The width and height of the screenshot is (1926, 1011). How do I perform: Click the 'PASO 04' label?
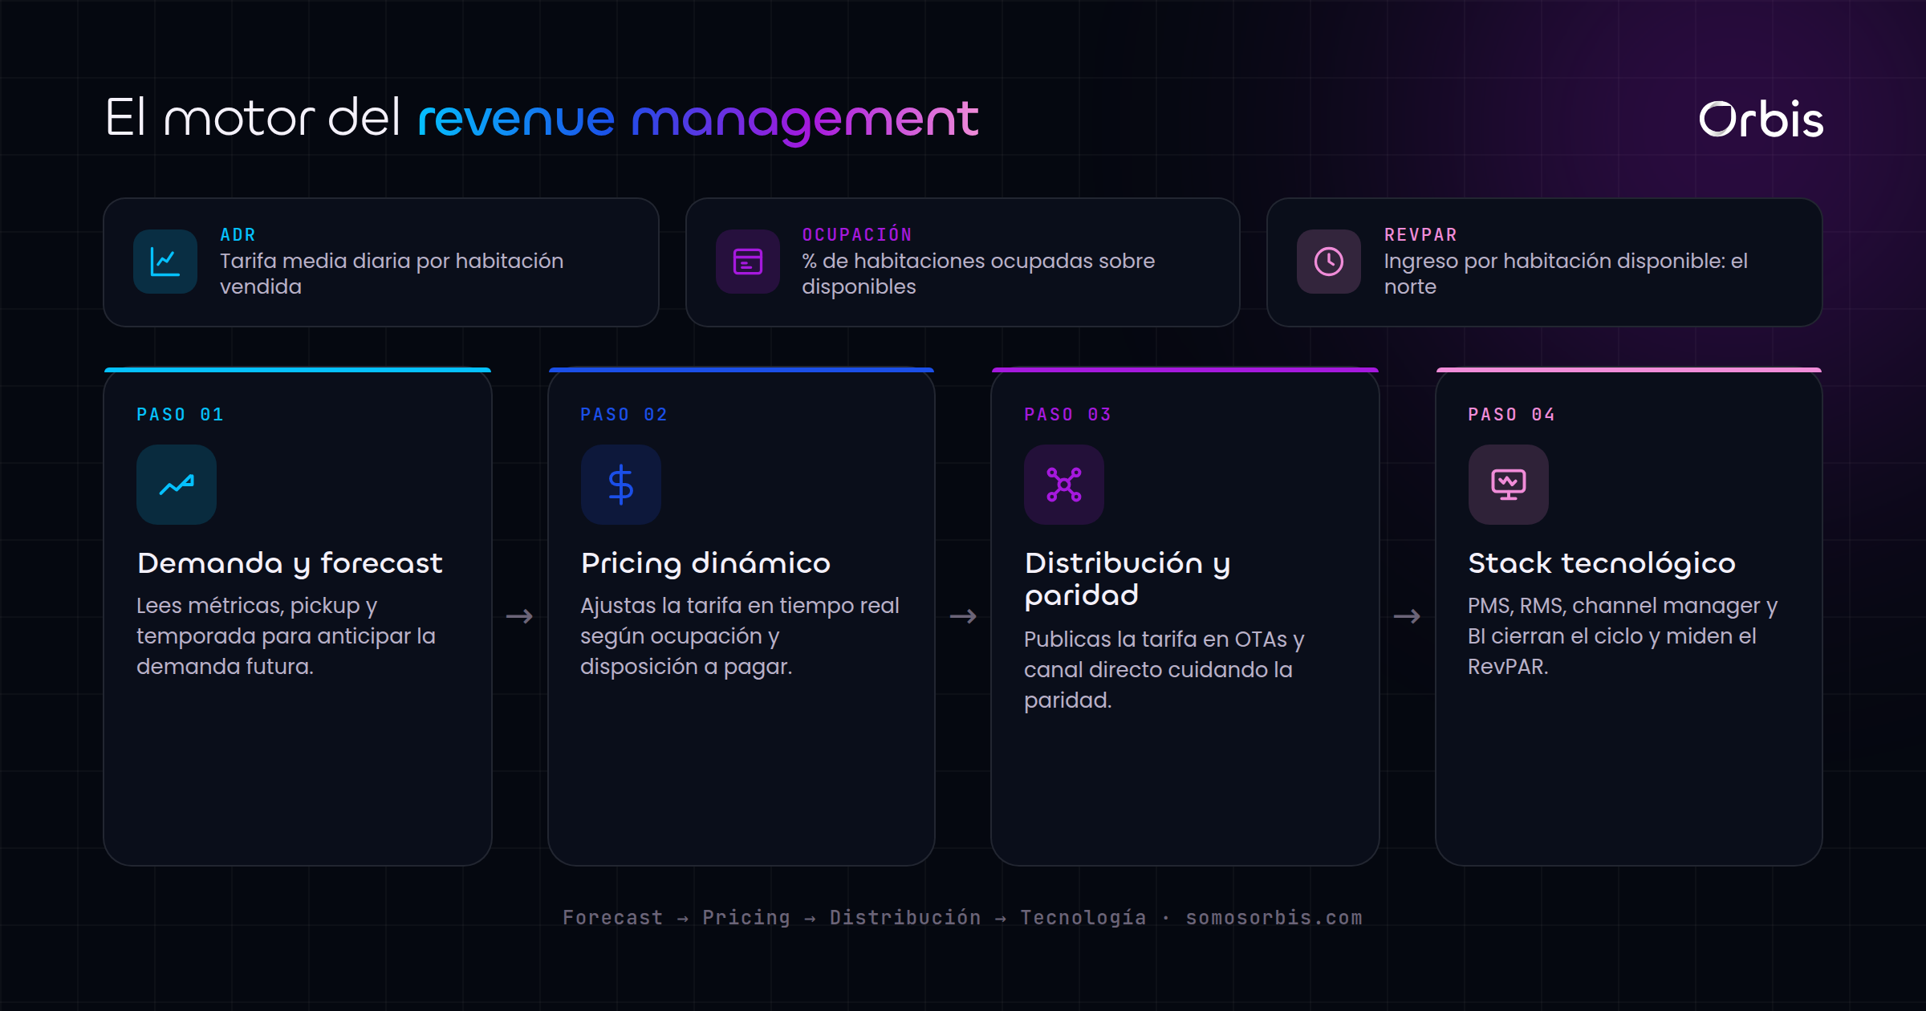1511,414
